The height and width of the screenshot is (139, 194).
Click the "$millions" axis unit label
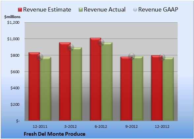tap(12, 17)
